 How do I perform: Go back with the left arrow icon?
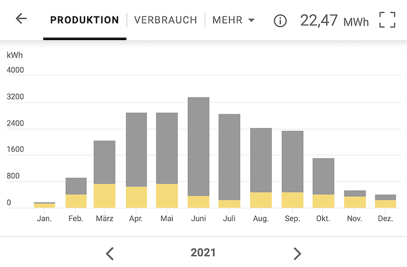tap(21, 19)
